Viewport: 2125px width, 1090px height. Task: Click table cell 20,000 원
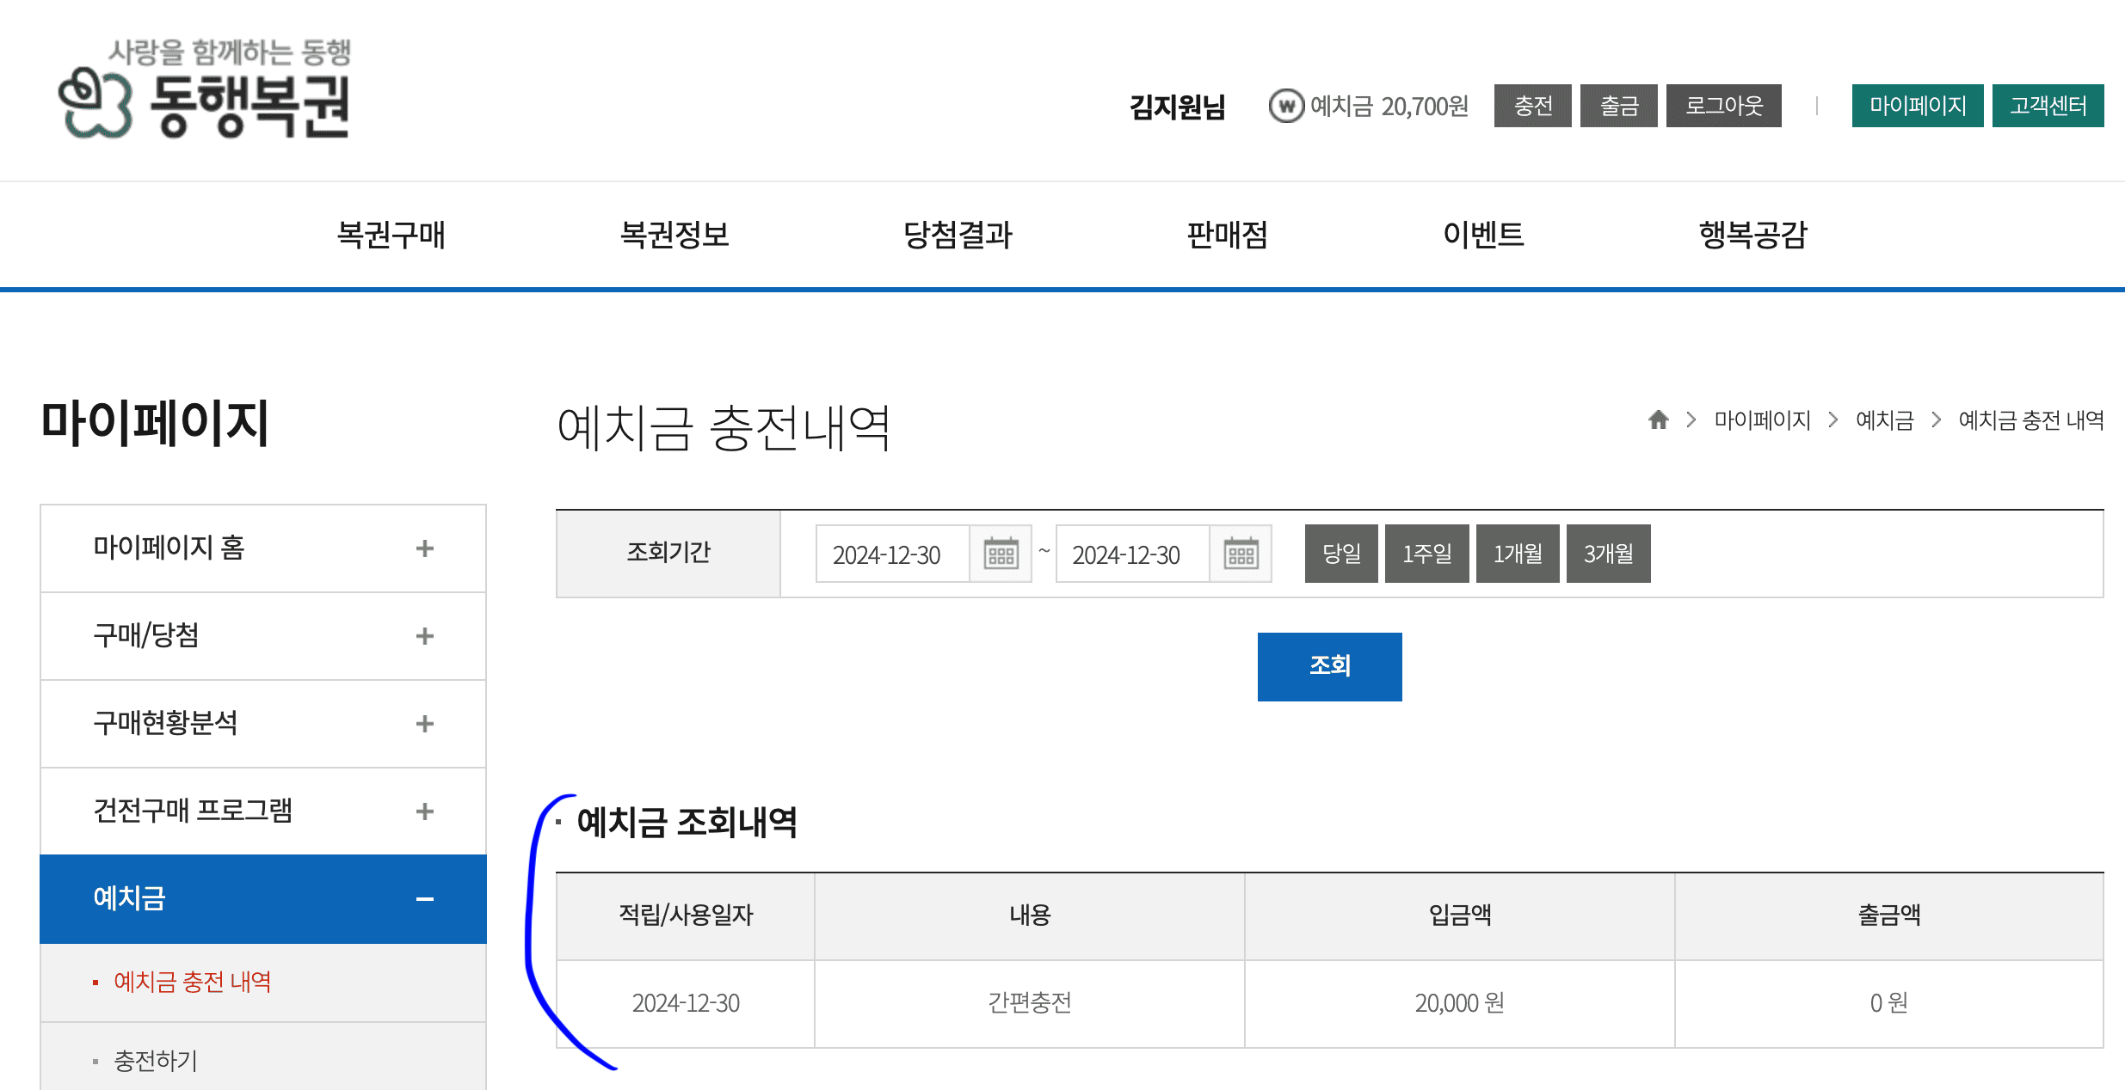[1460, 1003]
